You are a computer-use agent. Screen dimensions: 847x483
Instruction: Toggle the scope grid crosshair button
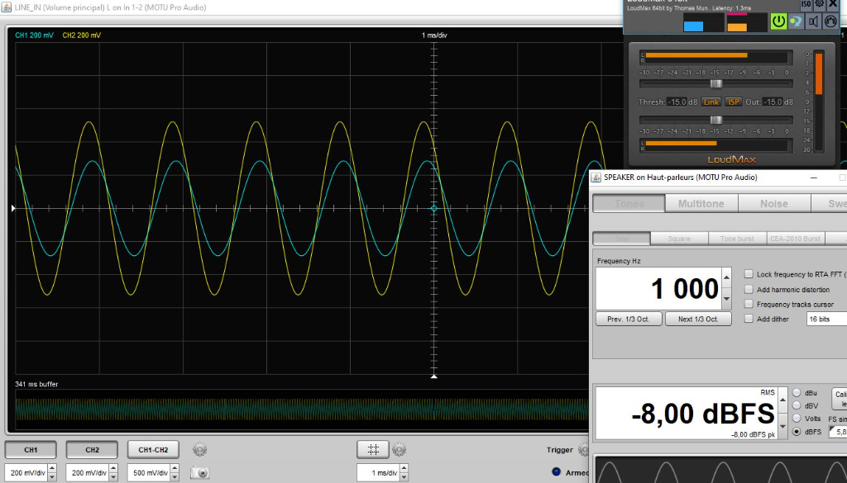point(373,450)
